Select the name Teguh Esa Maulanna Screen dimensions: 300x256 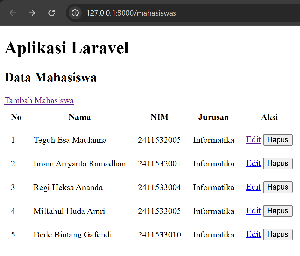pos(70,140)
